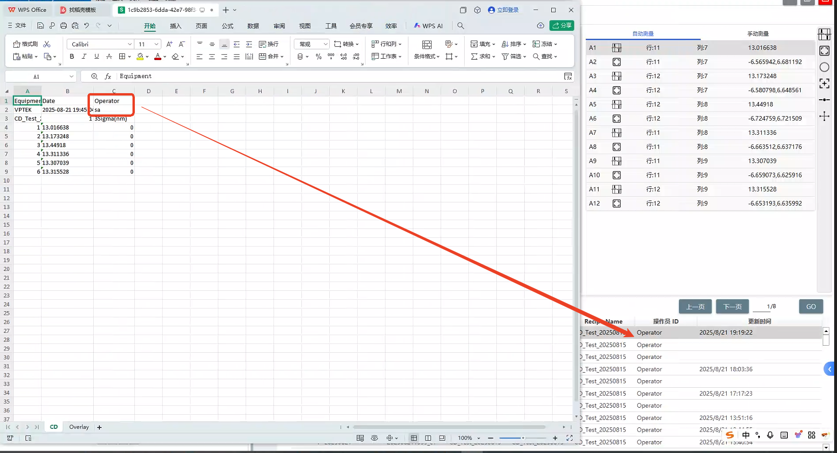Select the crosshair tool in right sidebar
The width and height of the screenshot is (837, 453).
pos(824,116)
